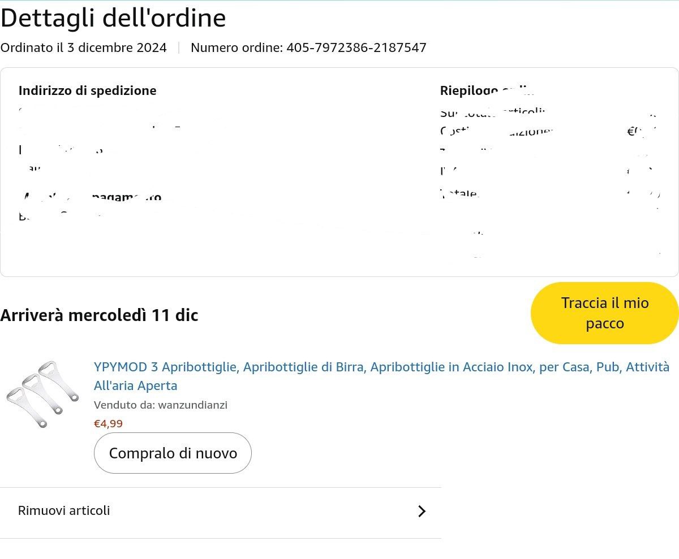This screenshot has width=679, height=559.
Task: Click the Subtotale articoli summary line
Action: click(x=492, y=111)
